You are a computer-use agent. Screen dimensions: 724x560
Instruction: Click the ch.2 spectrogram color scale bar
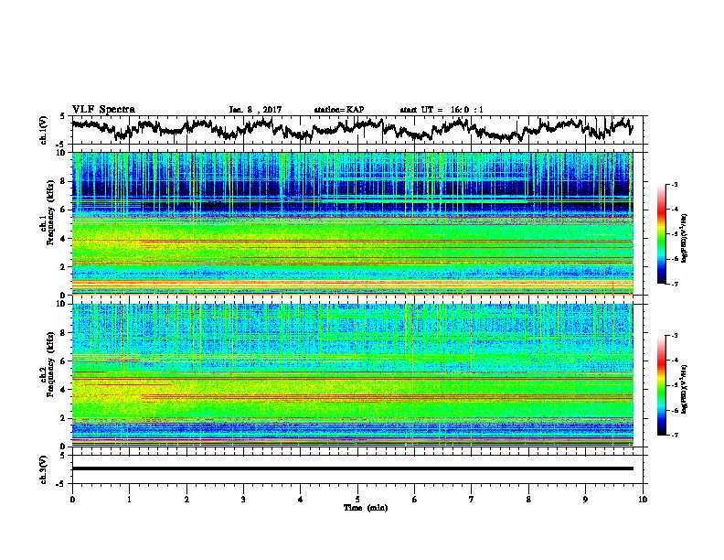661,385
